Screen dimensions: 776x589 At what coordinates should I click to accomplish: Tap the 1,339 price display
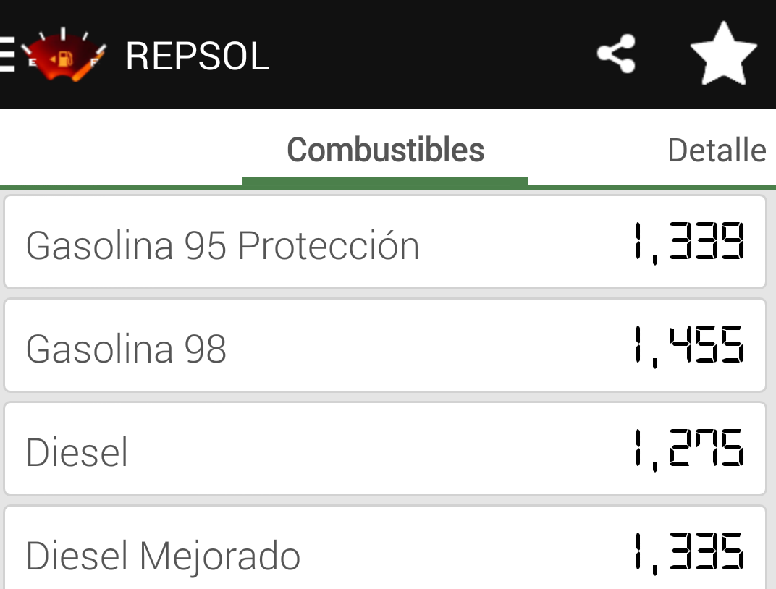689,242
